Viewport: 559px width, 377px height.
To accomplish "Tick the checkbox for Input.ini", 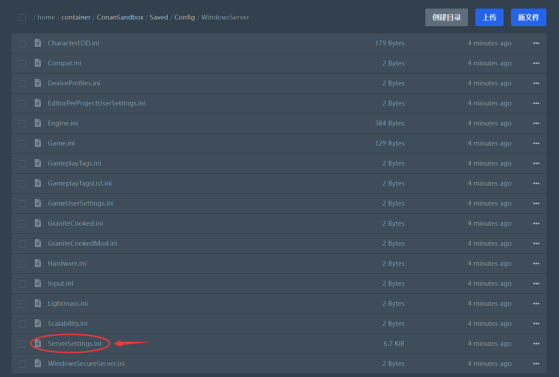I will 22,284.
